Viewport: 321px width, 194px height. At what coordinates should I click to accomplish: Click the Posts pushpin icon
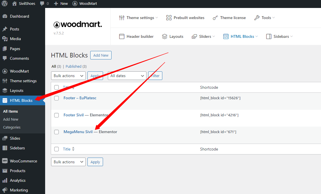5,29
